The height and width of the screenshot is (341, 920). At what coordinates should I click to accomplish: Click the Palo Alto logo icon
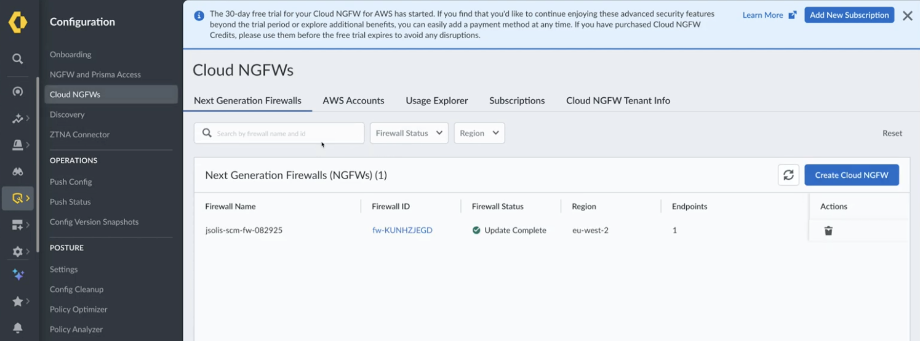(x=18, y=22)
